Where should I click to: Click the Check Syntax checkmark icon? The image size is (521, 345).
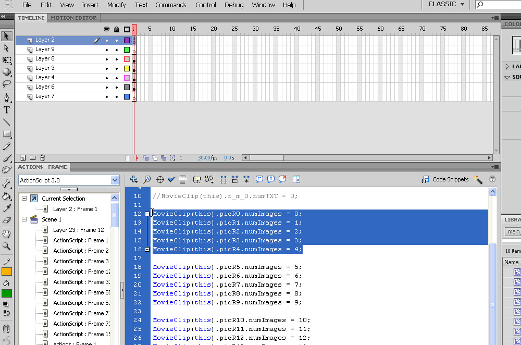(x=171, y=179)
